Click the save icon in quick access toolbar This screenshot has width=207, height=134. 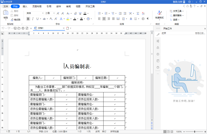pos(15,28)
